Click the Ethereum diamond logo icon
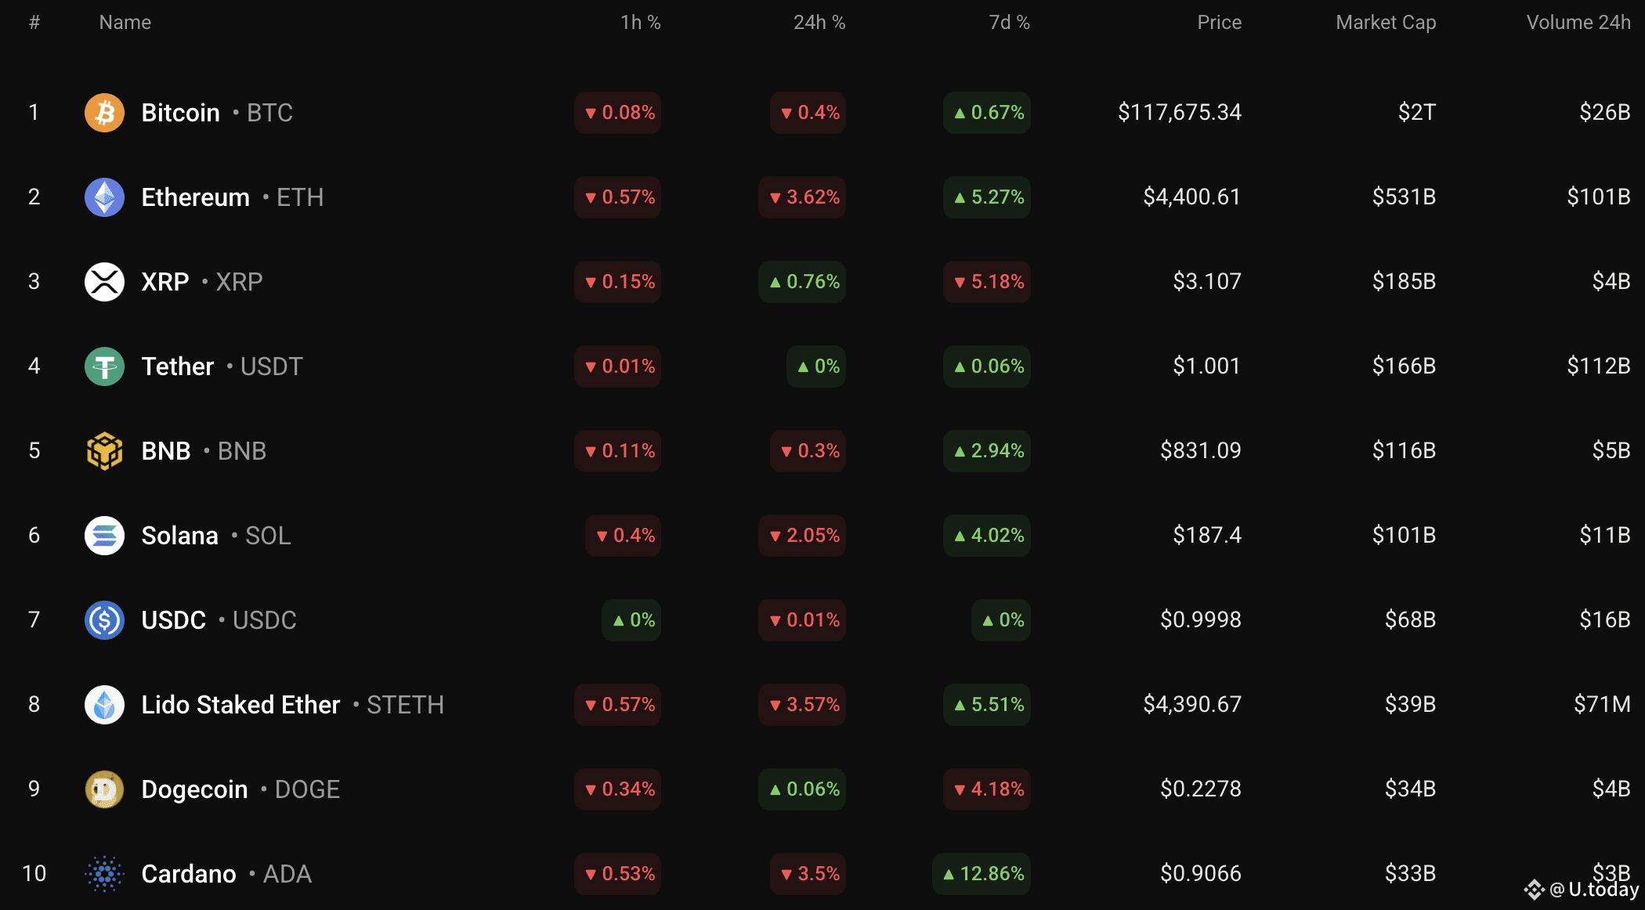The height and width of the screenshot is (910, 1645). (x=104, y=197)
